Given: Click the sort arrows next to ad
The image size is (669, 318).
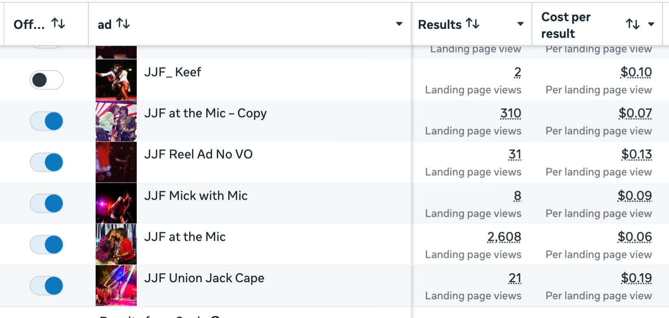Looking at the screenshot, I should [122, 24].
